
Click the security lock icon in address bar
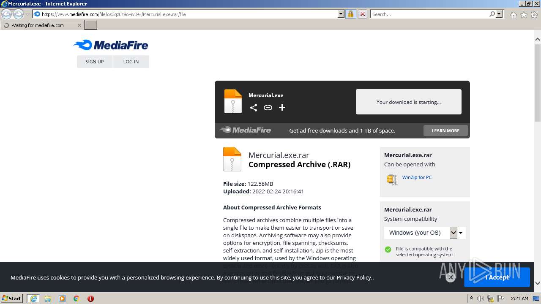350,14
